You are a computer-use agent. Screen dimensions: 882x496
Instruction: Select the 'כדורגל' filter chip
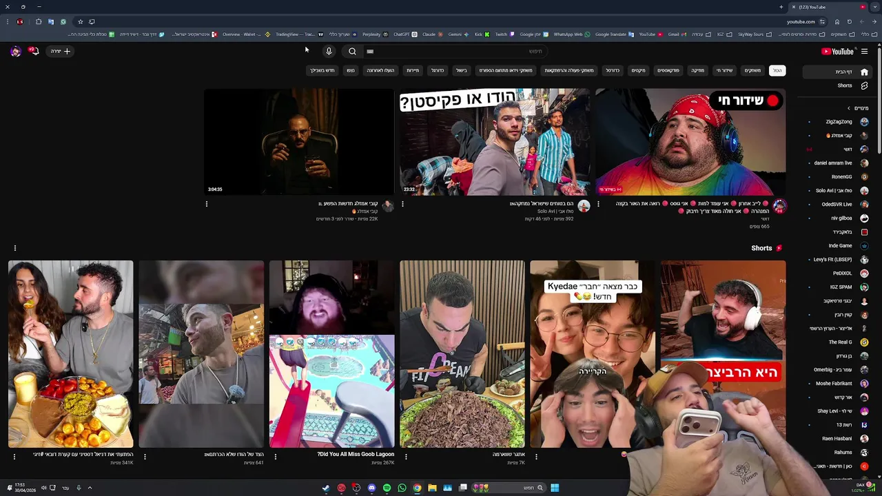coord(438,70)
